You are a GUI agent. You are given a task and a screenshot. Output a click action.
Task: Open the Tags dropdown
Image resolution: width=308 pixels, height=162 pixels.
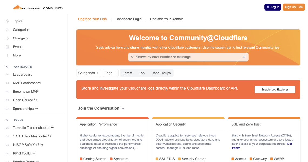point(111,73)
